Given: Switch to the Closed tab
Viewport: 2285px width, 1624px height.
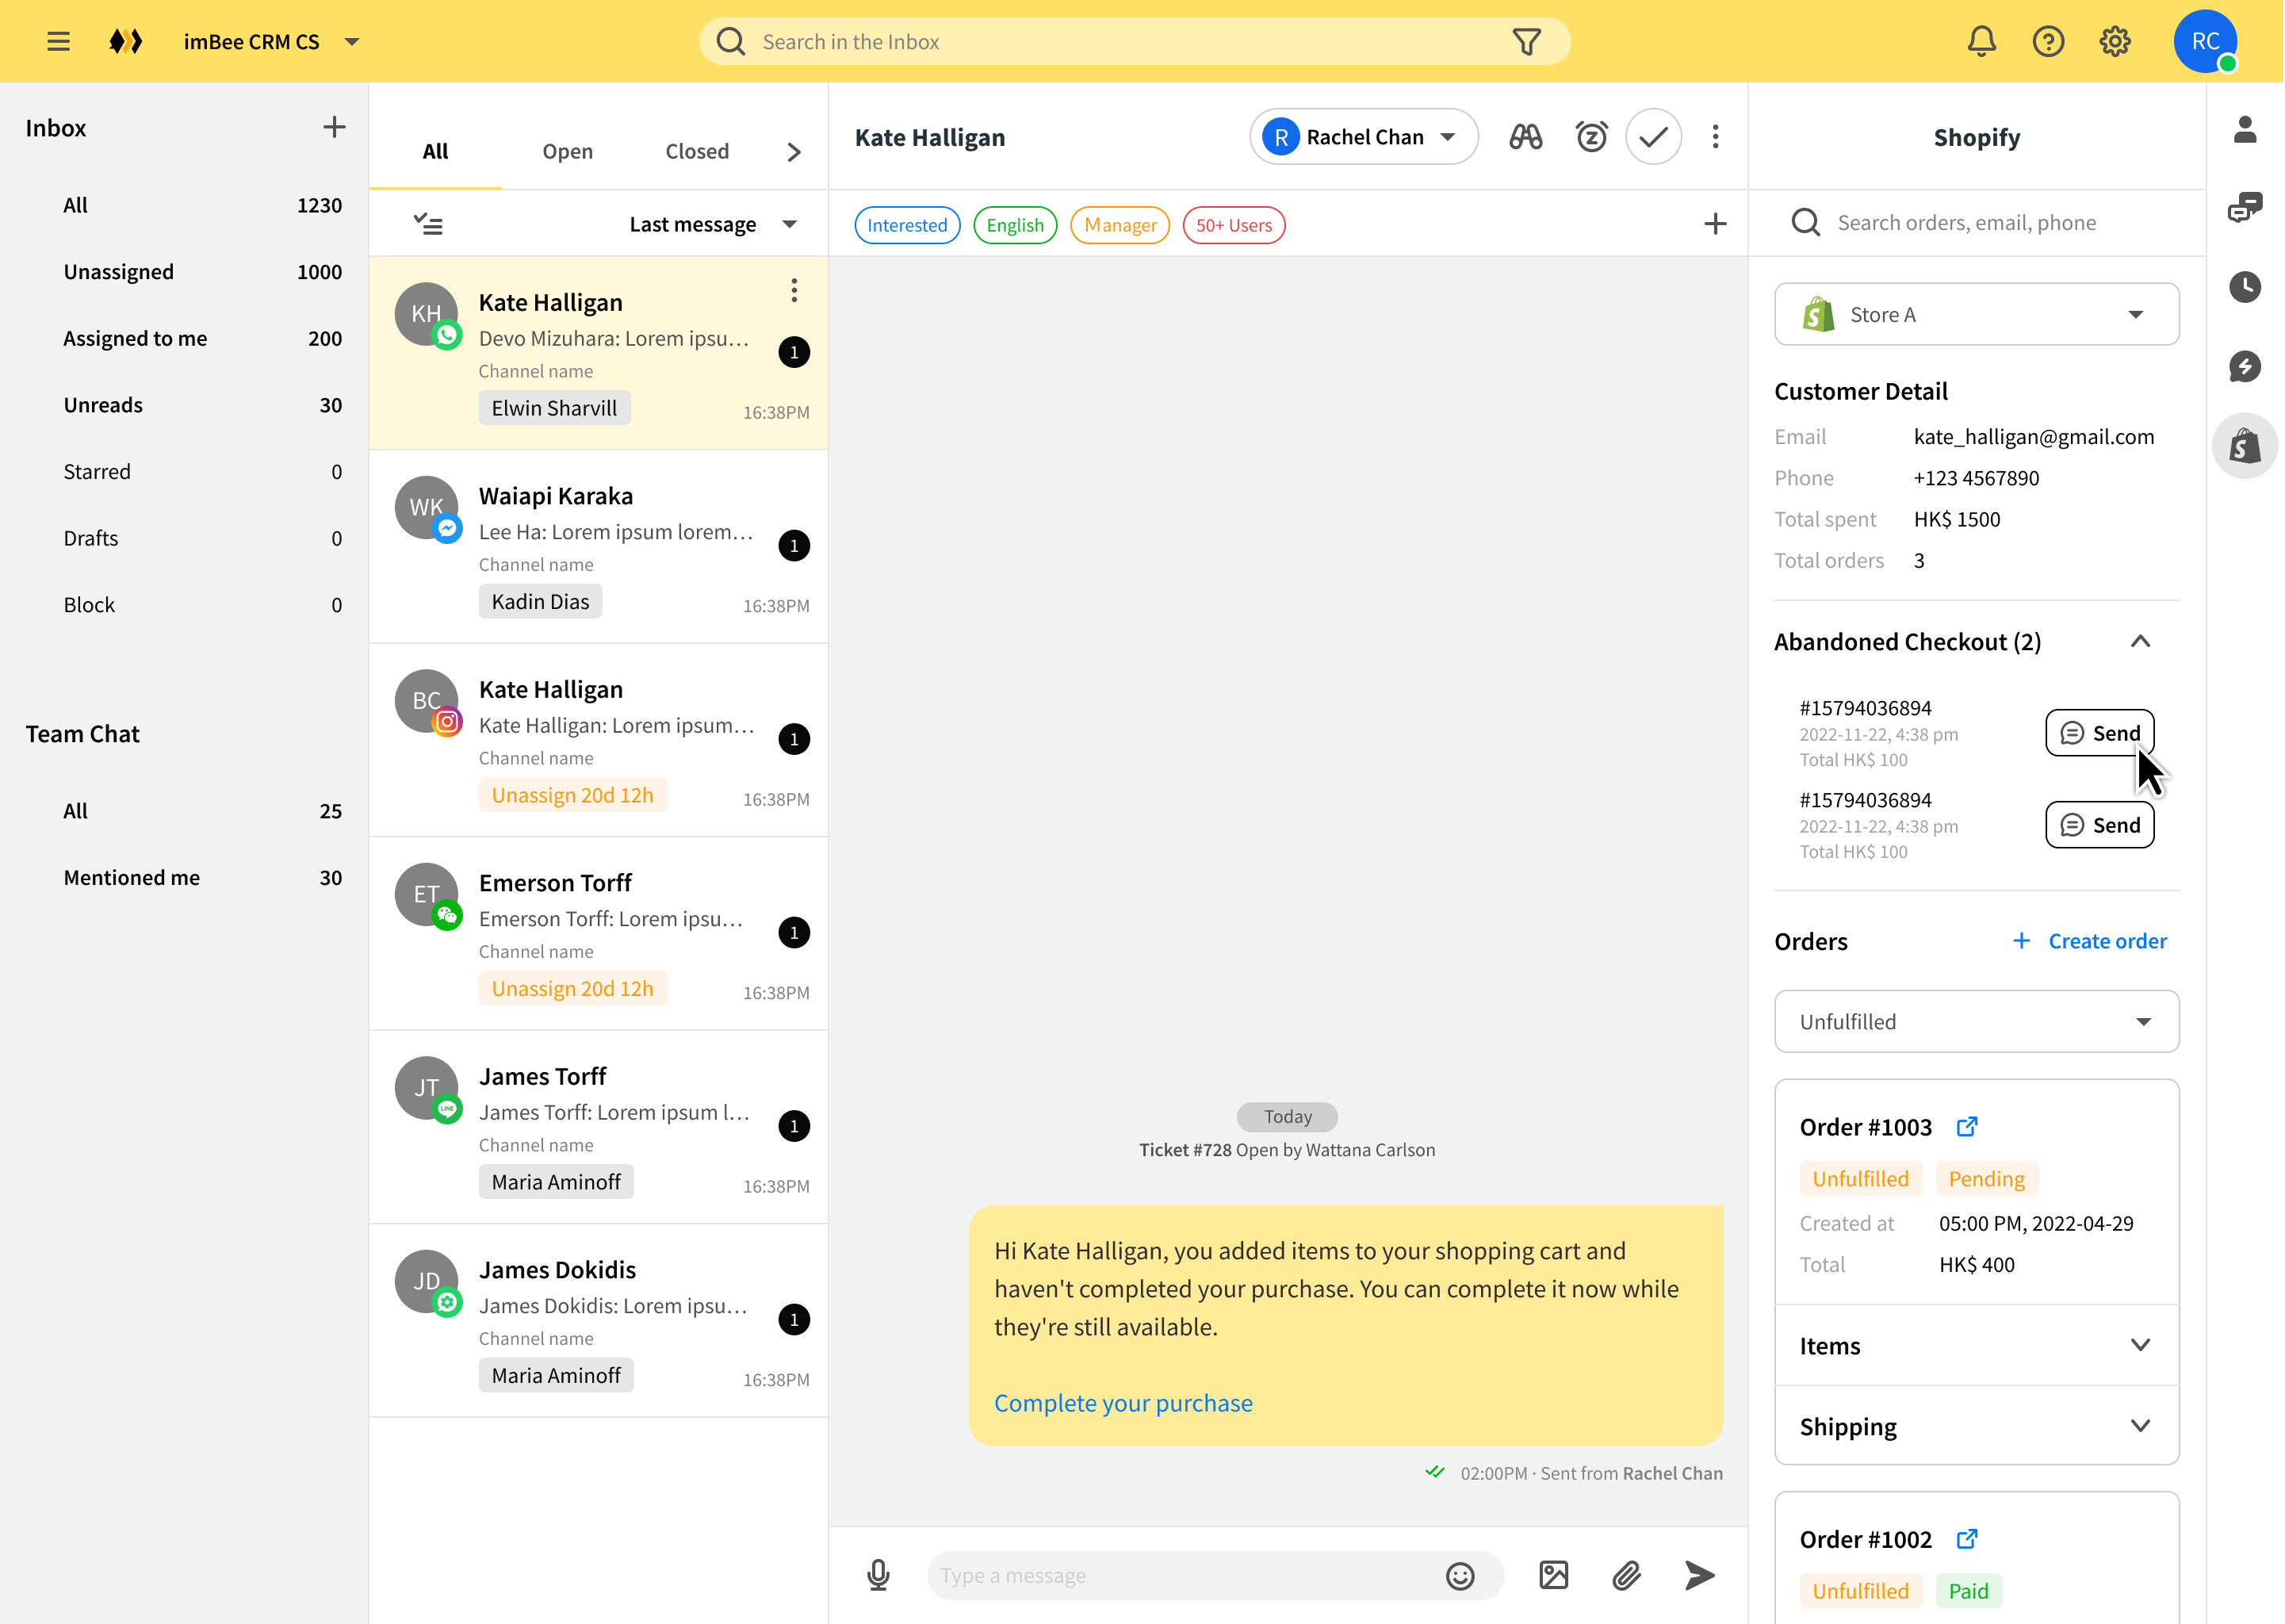Looking at the screenshot, I should [x=697, y=151].
